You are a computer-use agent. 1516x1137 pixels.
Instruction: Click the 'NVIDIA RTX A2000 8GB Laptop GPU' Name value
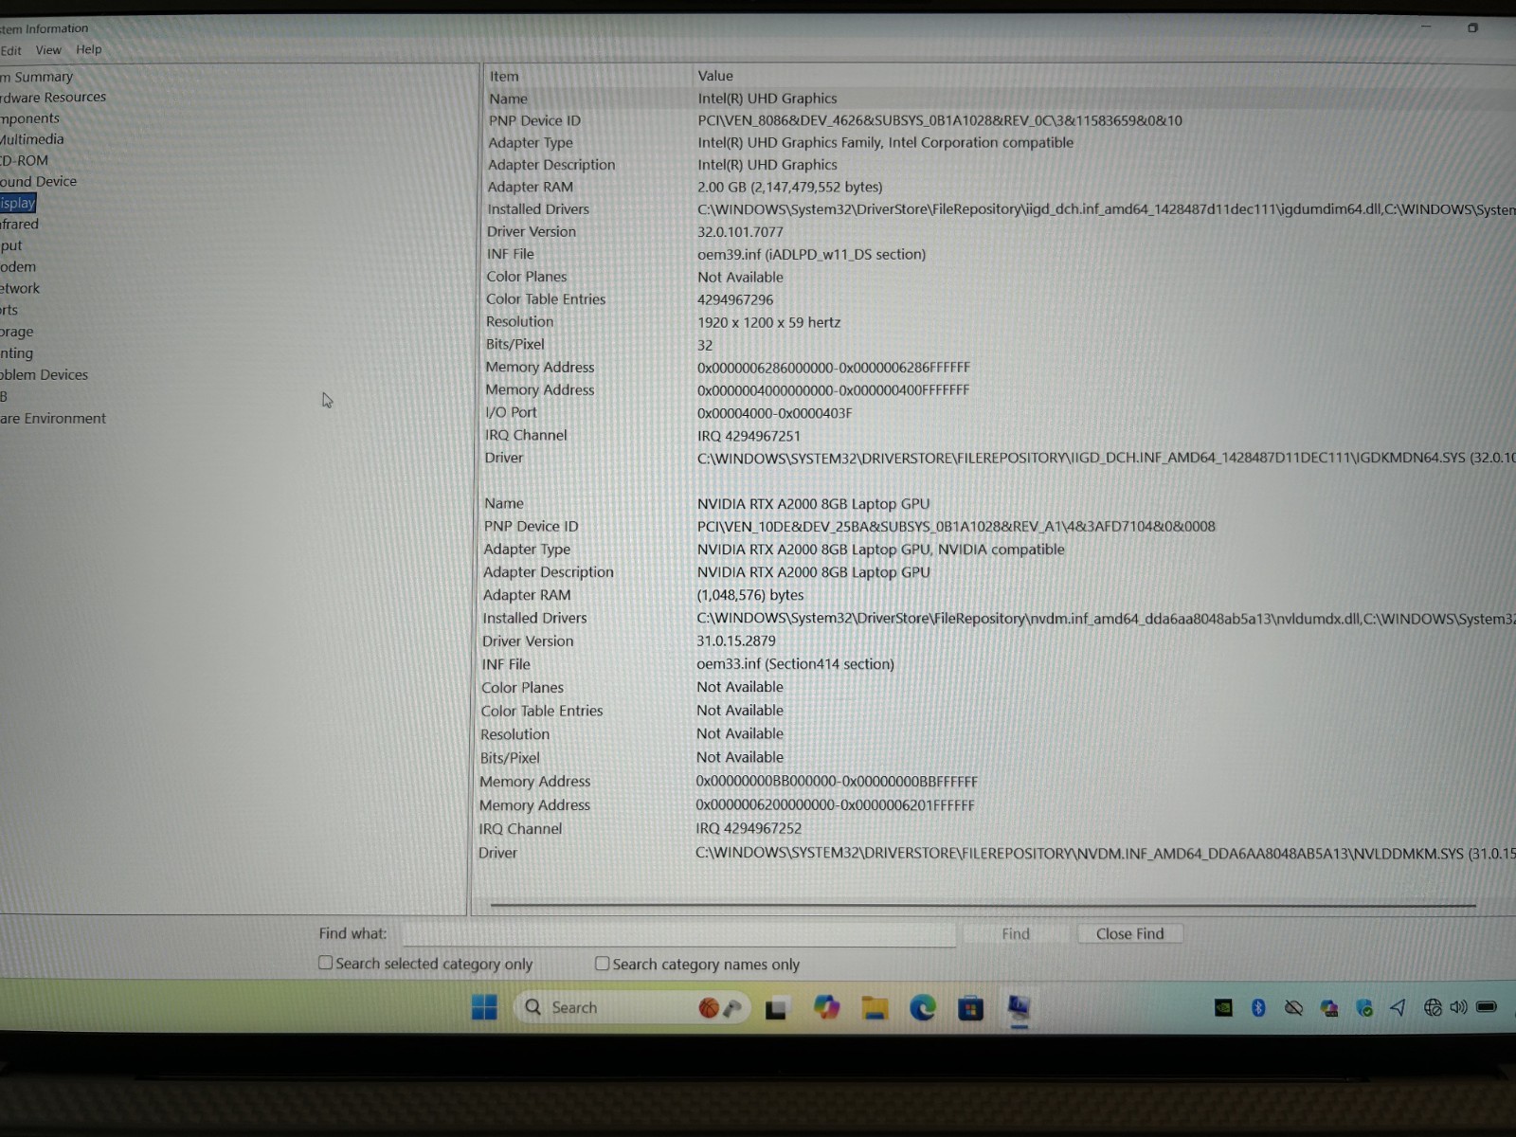click(813, 504)
